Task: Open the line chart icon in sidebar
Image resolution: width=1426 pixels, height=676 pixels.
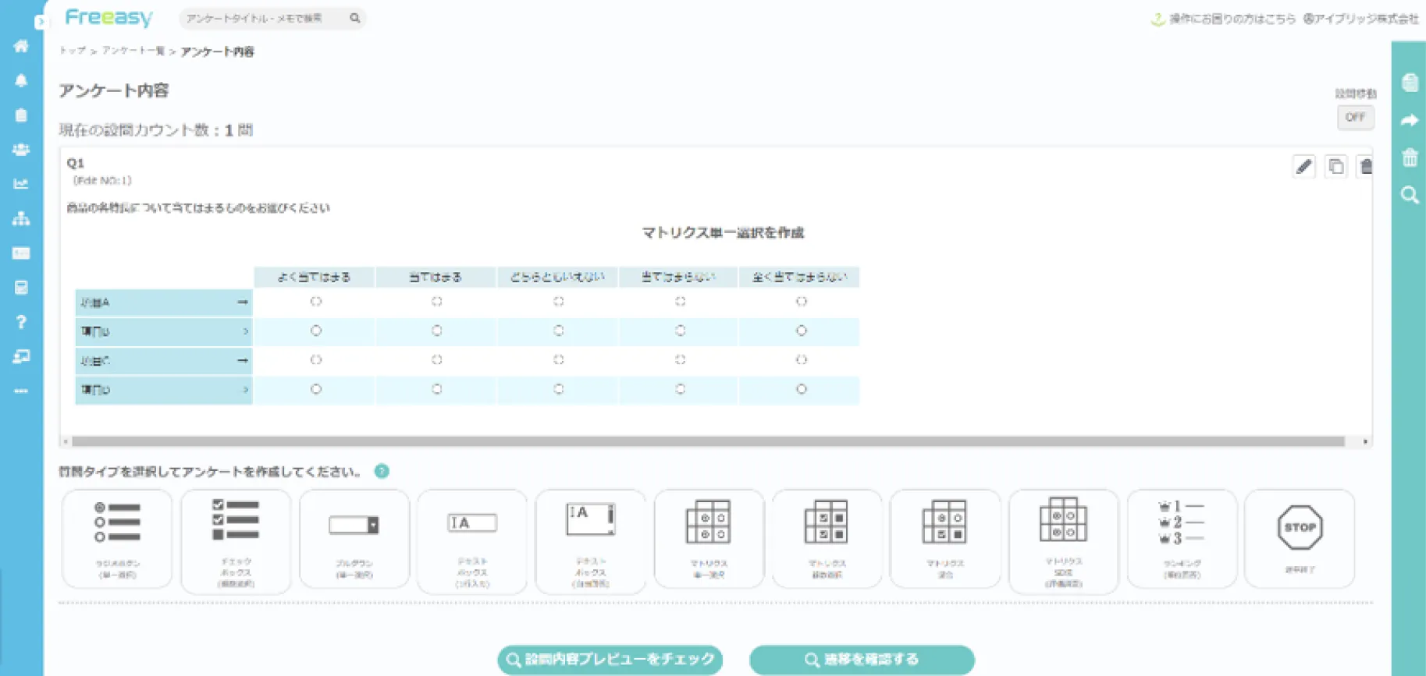Action: pos(21,184)
